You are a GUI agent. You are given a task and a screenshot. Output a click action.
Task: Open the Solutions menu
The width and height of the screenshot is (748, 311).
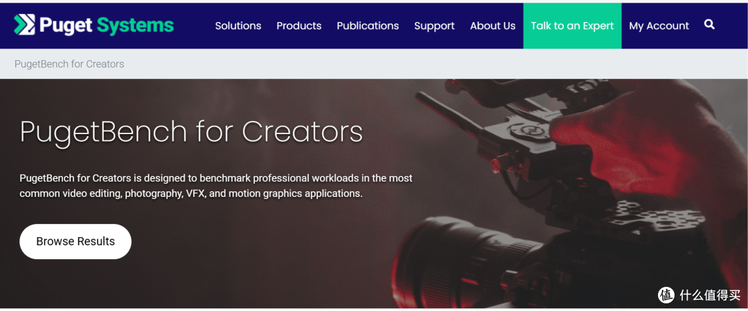pyautogui.click(x=238, y=26)
